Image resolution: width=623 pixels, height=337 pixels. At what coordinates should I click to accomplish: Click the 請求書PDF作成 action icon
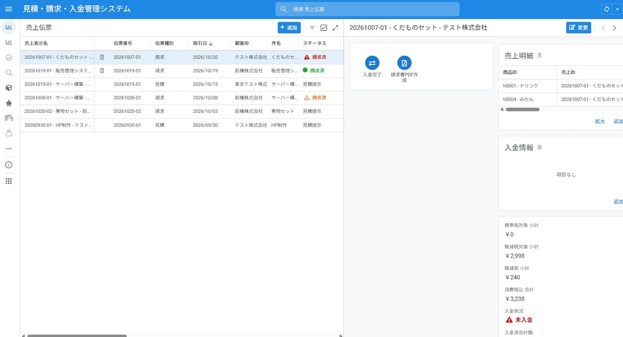click(x=404, y=63)
